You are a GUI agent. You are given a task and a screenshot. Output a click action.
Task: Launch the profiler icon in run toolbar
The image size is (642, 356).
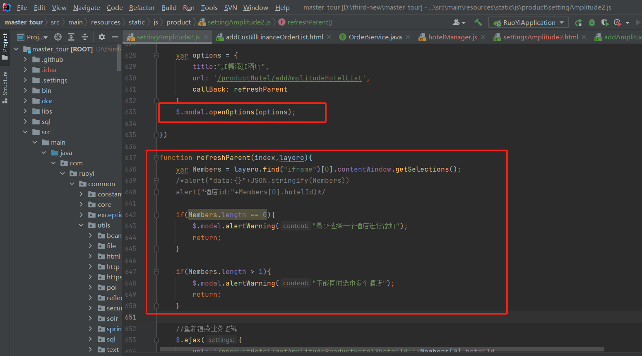click(618, 22)
